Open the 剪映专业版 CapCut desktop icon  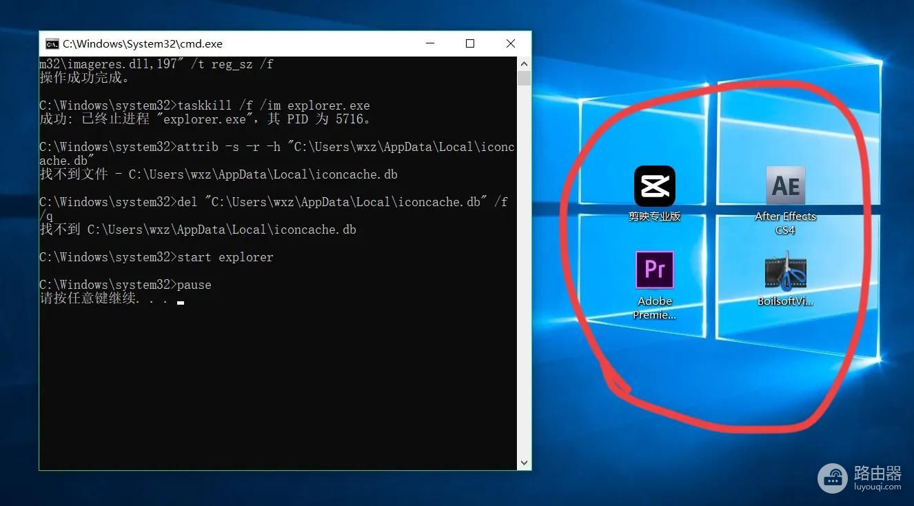click(654, 186)
